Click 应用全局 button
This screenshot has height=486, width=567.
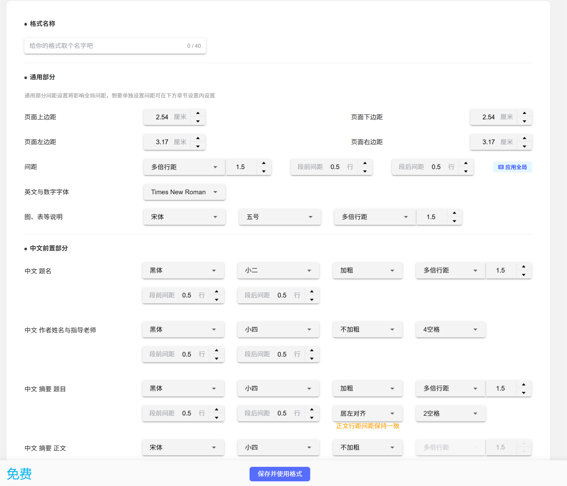(513, 167)
